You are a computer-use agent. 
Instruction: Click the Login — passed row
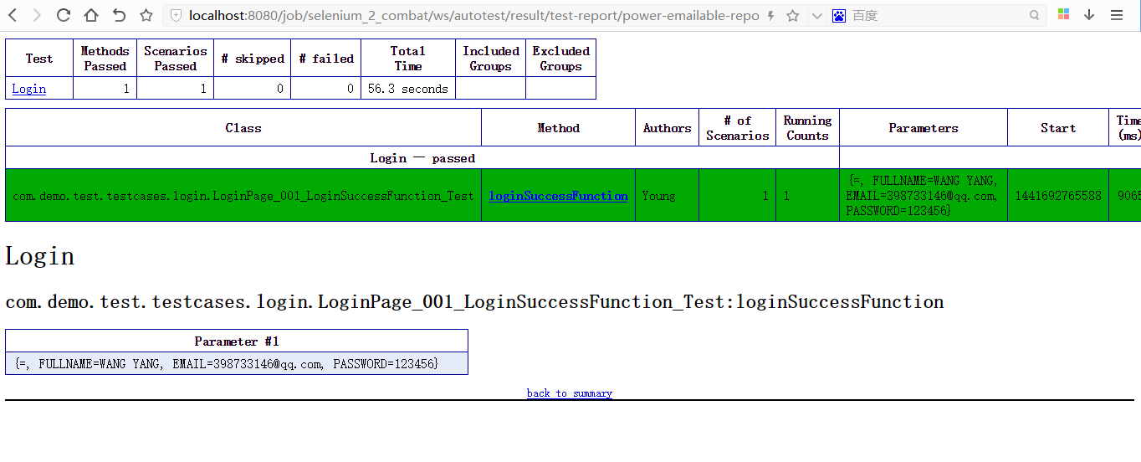pos(422,158)
